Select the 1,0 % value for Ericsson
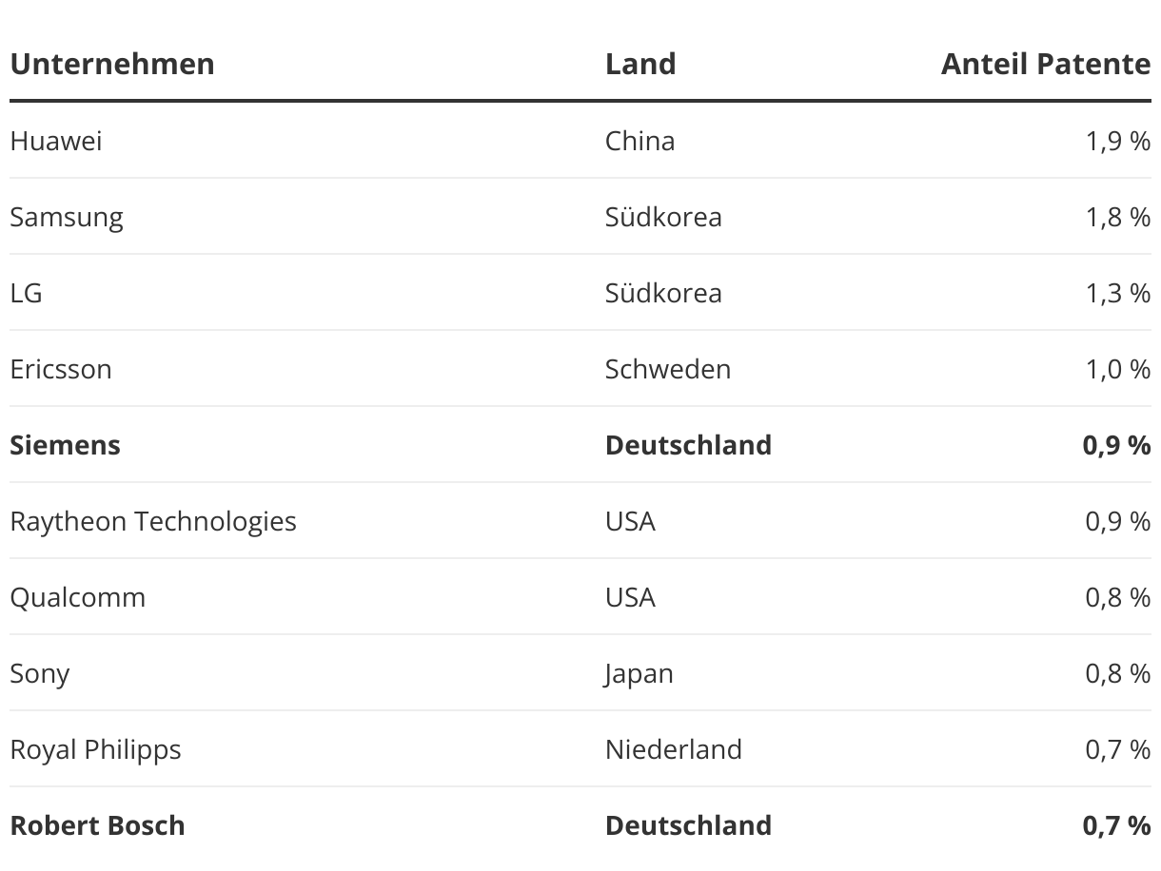Image resolution: width=1161 pixels, height=871 pixels. click(x=1118, y=369)
